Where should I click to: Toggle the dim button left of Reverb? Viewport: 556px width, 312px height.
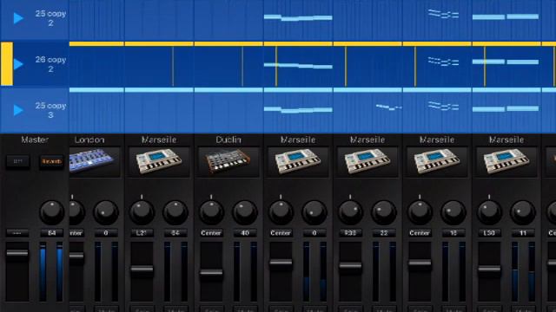point(17,162)
